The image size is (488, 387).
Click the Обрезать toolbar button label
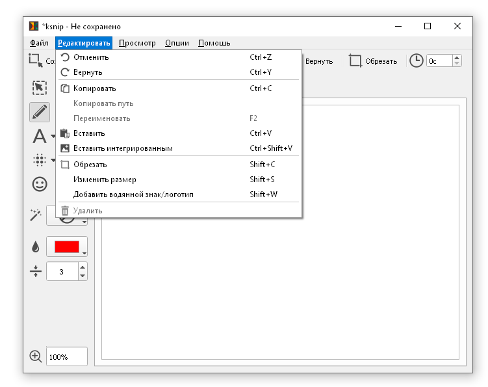click(381, 61)
